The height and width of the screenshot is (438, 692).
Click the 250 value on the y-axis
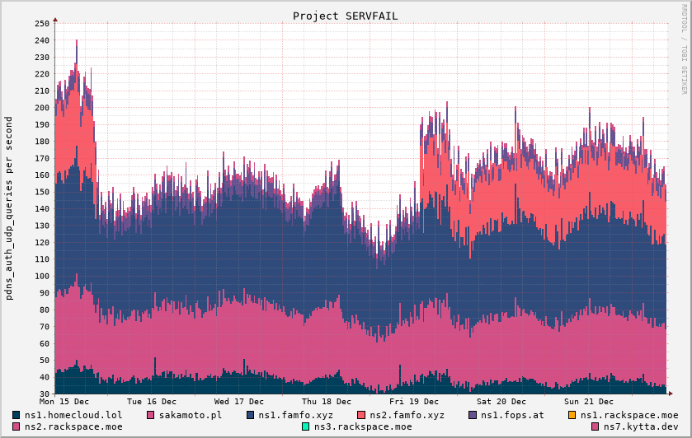click(x=42, y=23)
